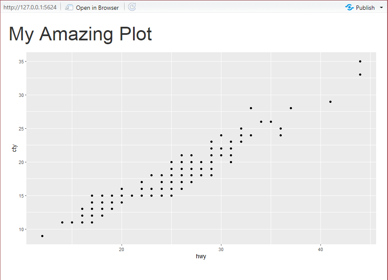Click the Open in Browser text
Viewport: 388px width, 280px height.
pyautogui.click(x=97, y=8)
